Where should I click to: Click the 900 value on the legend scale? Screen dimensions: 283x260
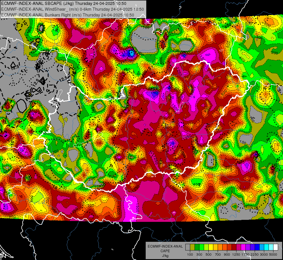click(x=227, y=255)
